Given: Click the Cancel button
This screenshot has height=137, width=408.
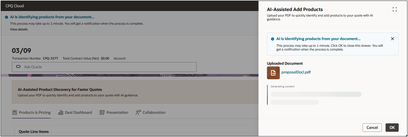Looking at the screenshot, I should [x=372, y=127].
